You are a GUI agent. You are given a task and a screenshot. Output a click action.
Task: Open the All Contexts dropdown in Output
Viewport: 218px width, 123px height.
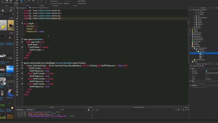point(30,110)
